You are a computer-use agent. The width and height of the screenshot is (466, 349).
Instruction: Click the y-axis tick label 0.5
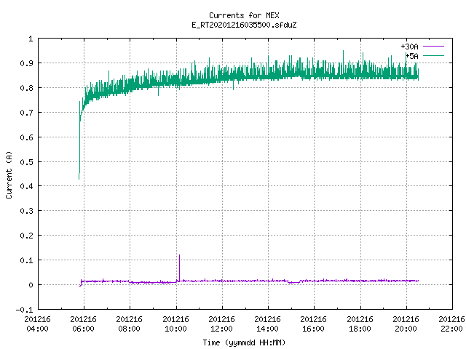coord(26,161)
